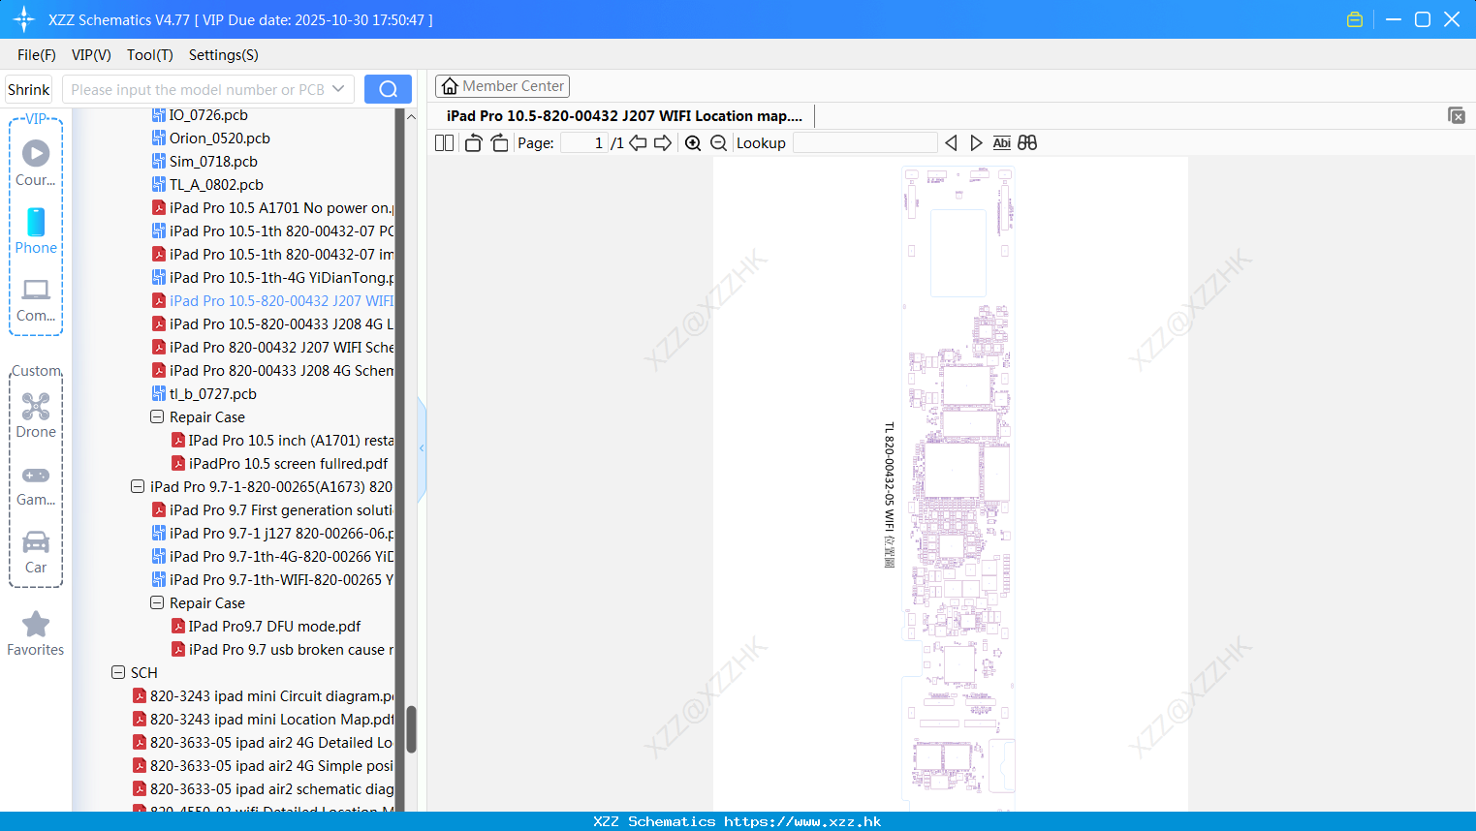The width and height of the screenshot is (1476, 831).
Task: Open iPad Pro 9.7 First generation solution PDF
Action: click(x=272, y=510)
